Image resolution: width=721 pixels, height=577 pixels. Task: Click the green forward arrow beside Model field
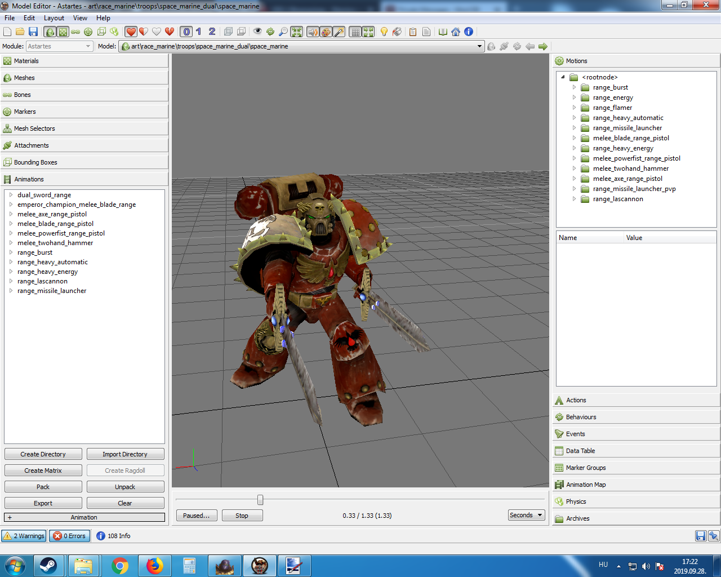(543, 46)
